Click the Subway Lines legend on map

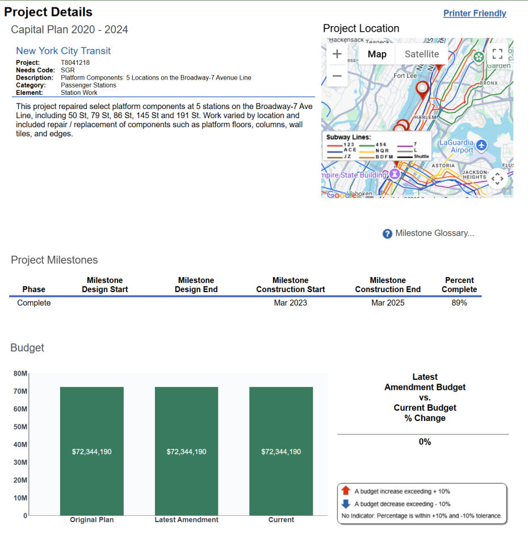point(376,147)
